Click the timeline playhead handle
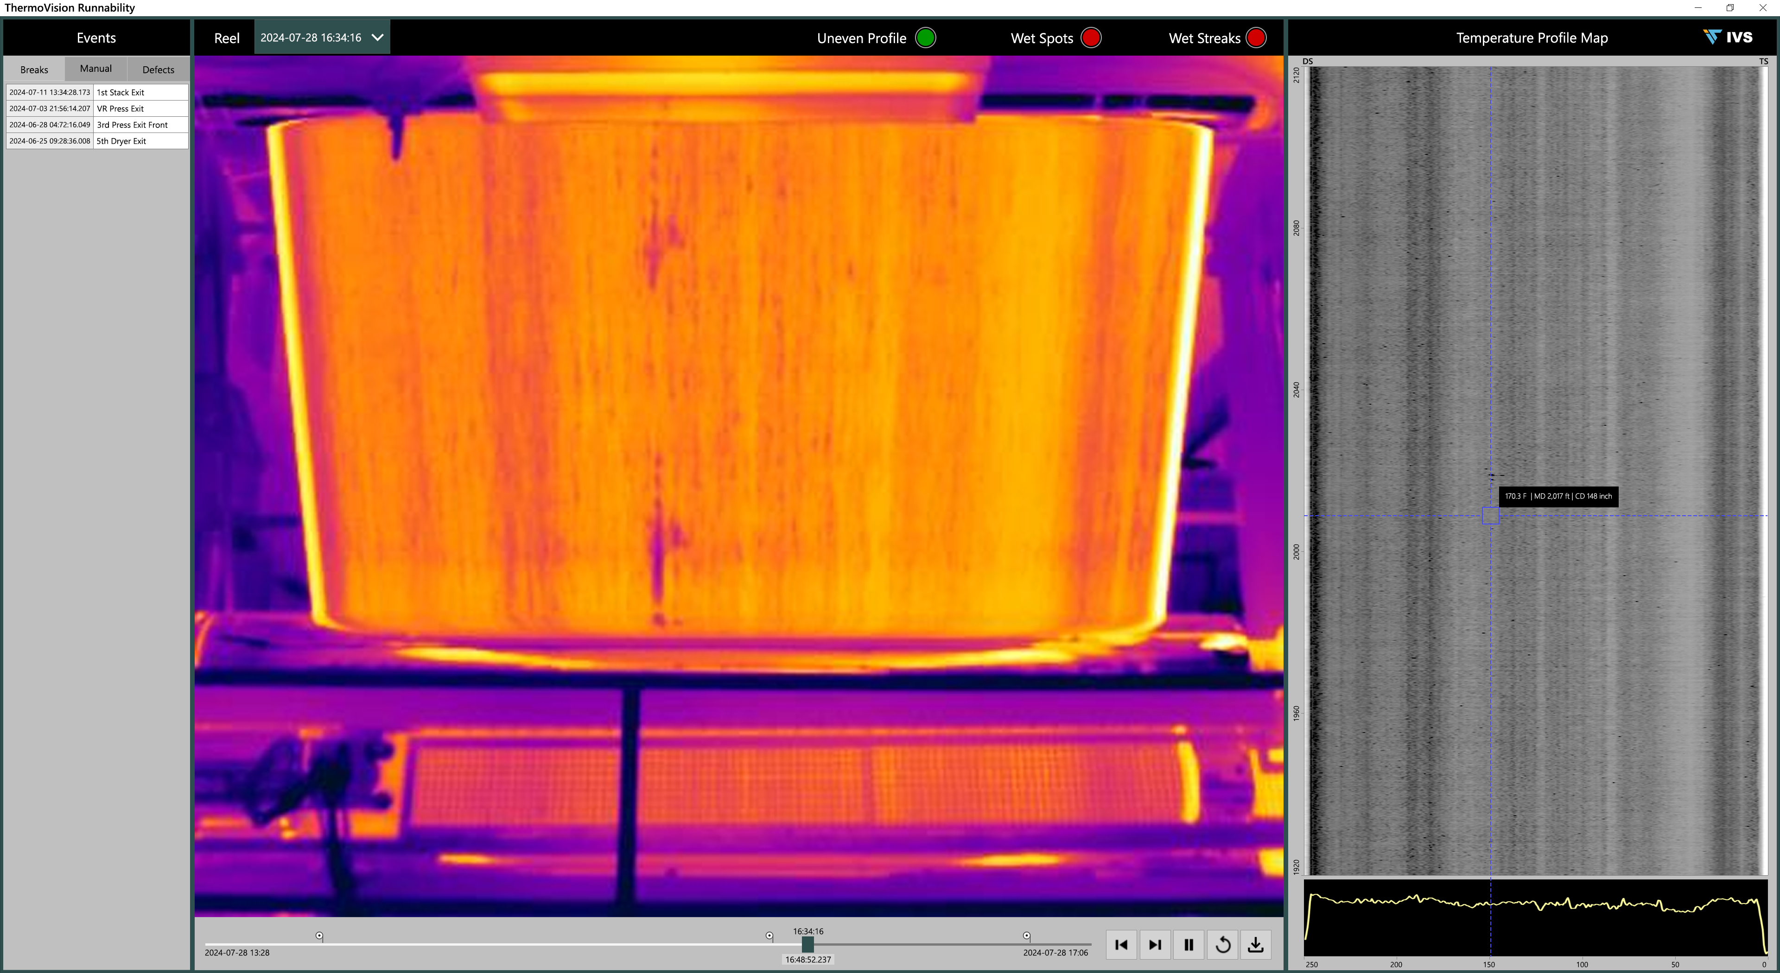Image resolution: width=1780 pixels, height=973 pixels. click(x=808, y=944)
